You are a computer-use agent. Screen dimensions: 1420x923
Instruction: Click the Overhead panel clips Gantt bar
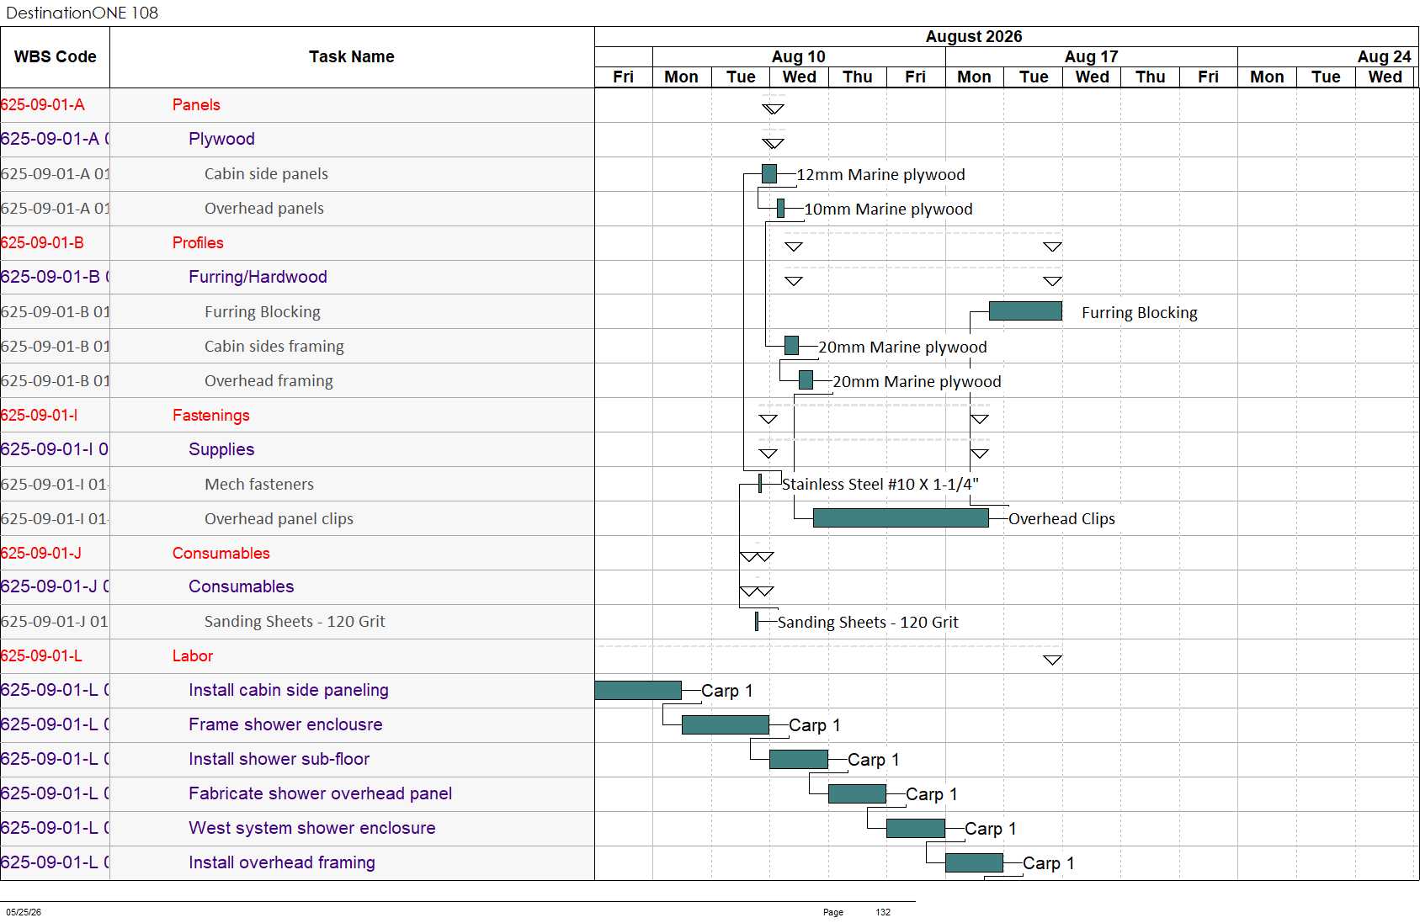click(901, 518)
